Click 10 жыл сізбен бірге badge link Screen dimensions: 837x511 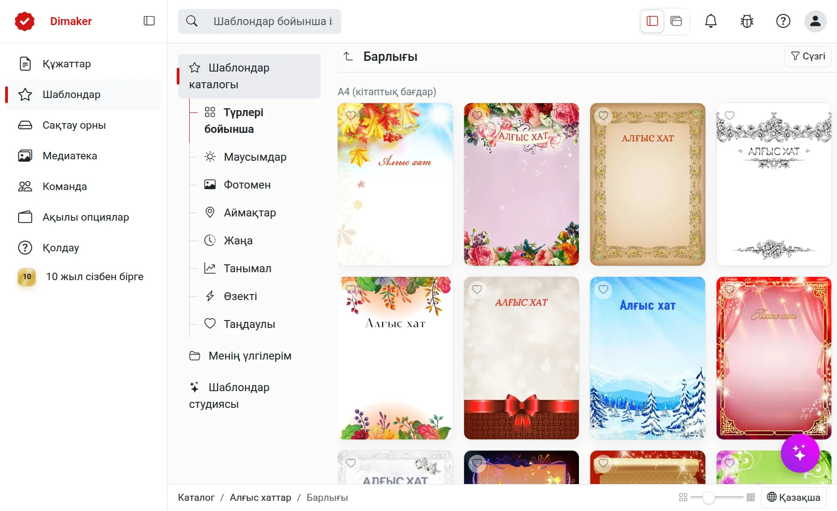pos(83,276)
